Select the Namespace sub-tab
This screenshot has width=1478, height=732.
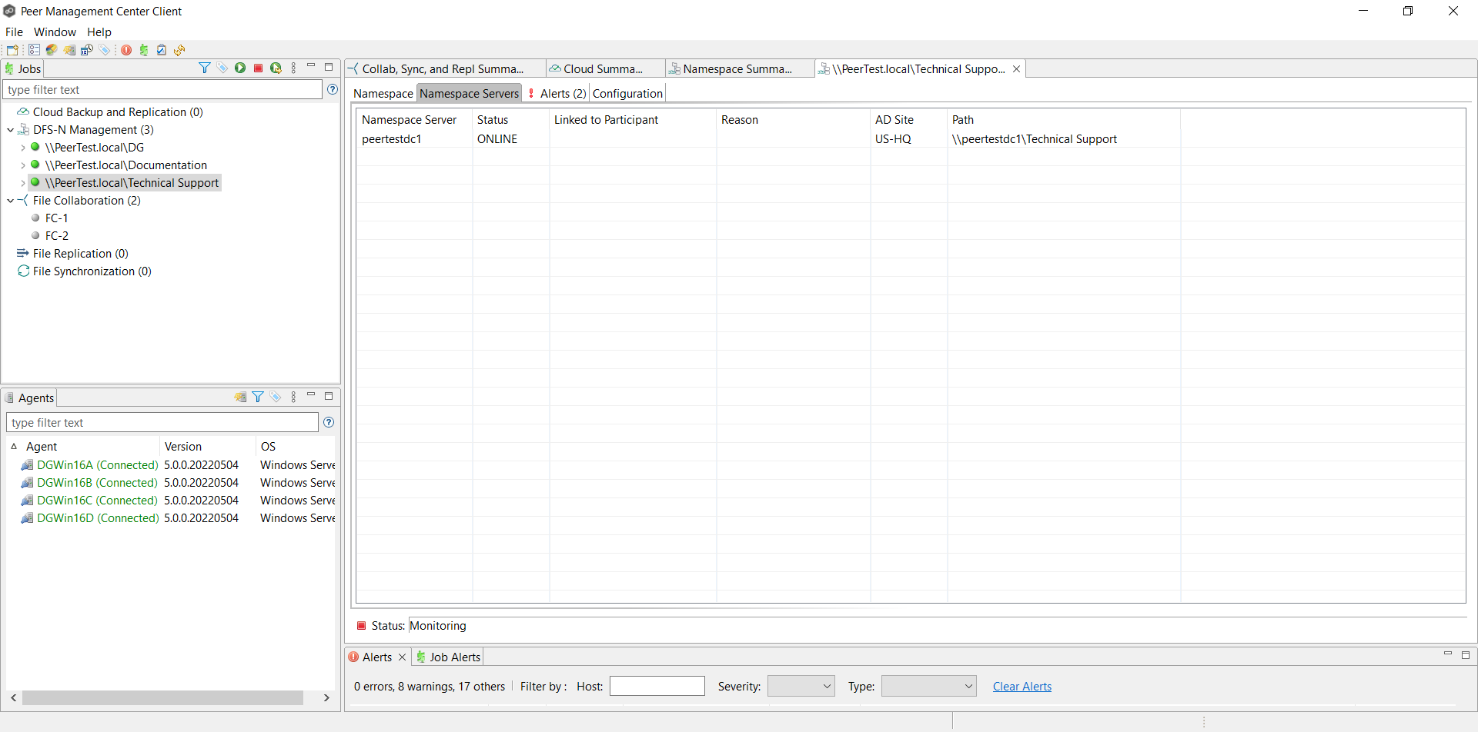383,94
